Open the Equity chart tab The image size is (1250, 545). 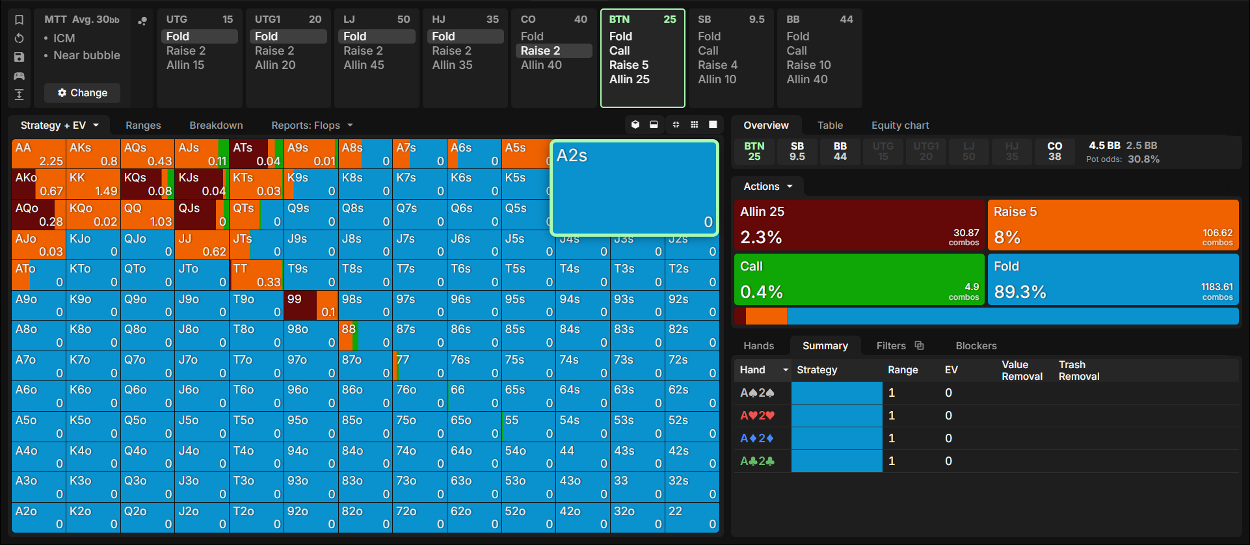coord(900,126)
